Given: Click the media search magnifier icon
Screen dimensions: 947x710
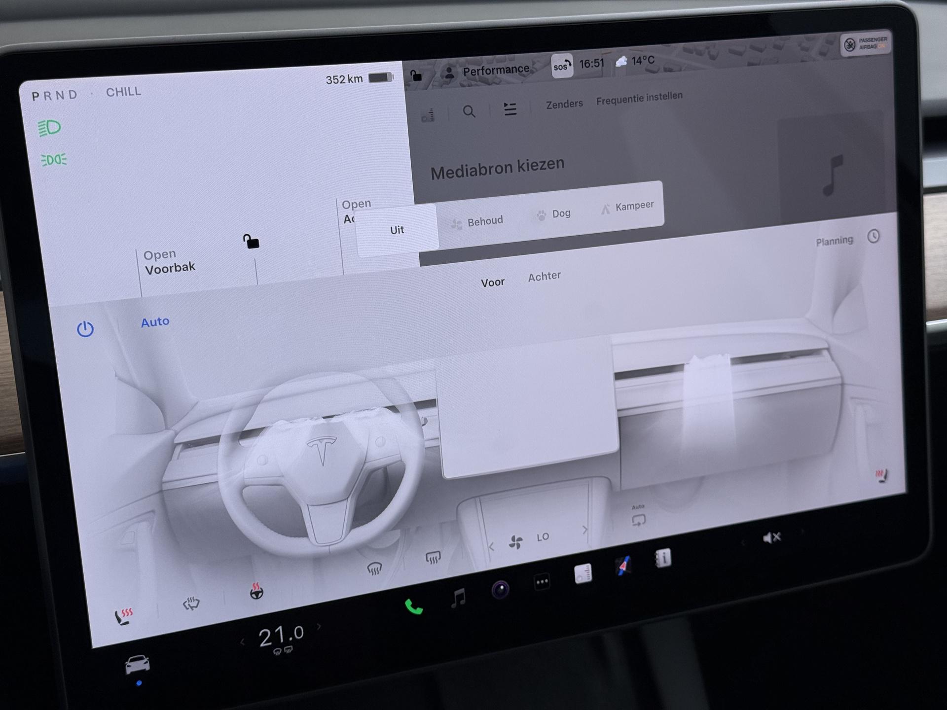Looking at the screenshot, I should (469, 111).
